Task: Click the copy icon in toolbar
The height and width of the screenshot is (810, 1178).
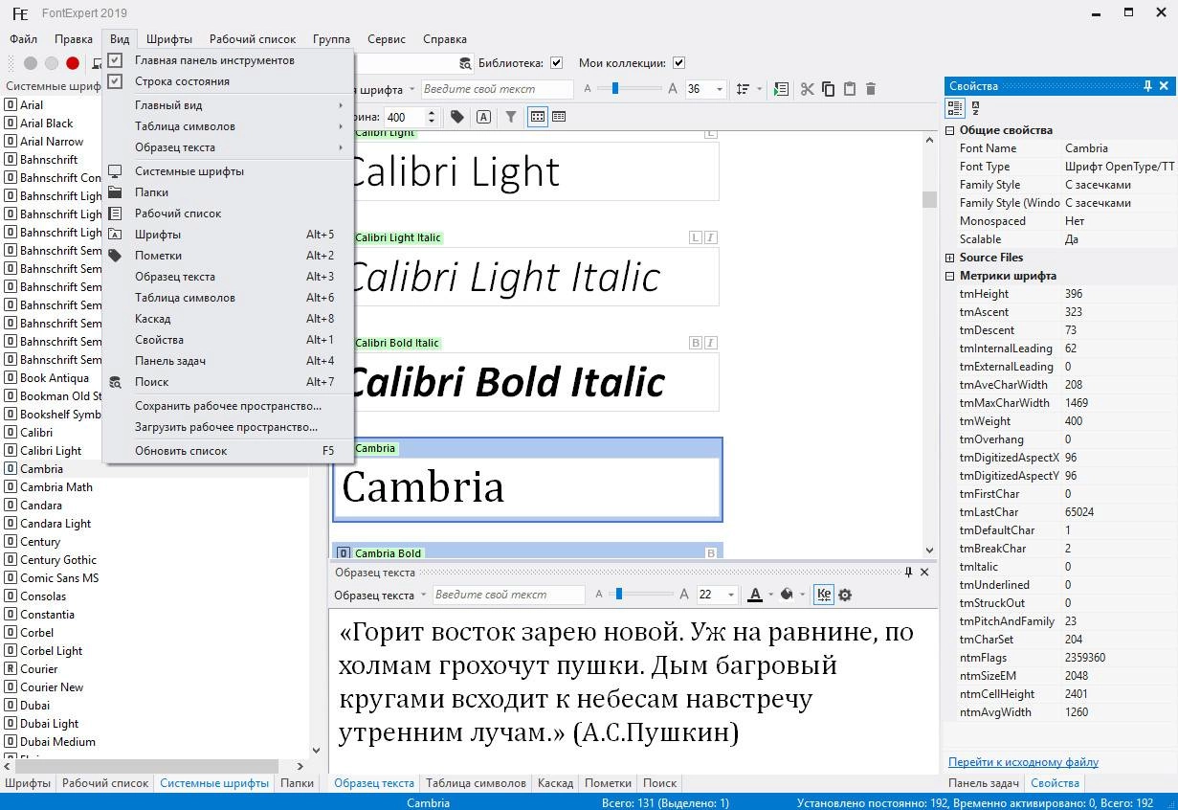Action: click(829, 89)
